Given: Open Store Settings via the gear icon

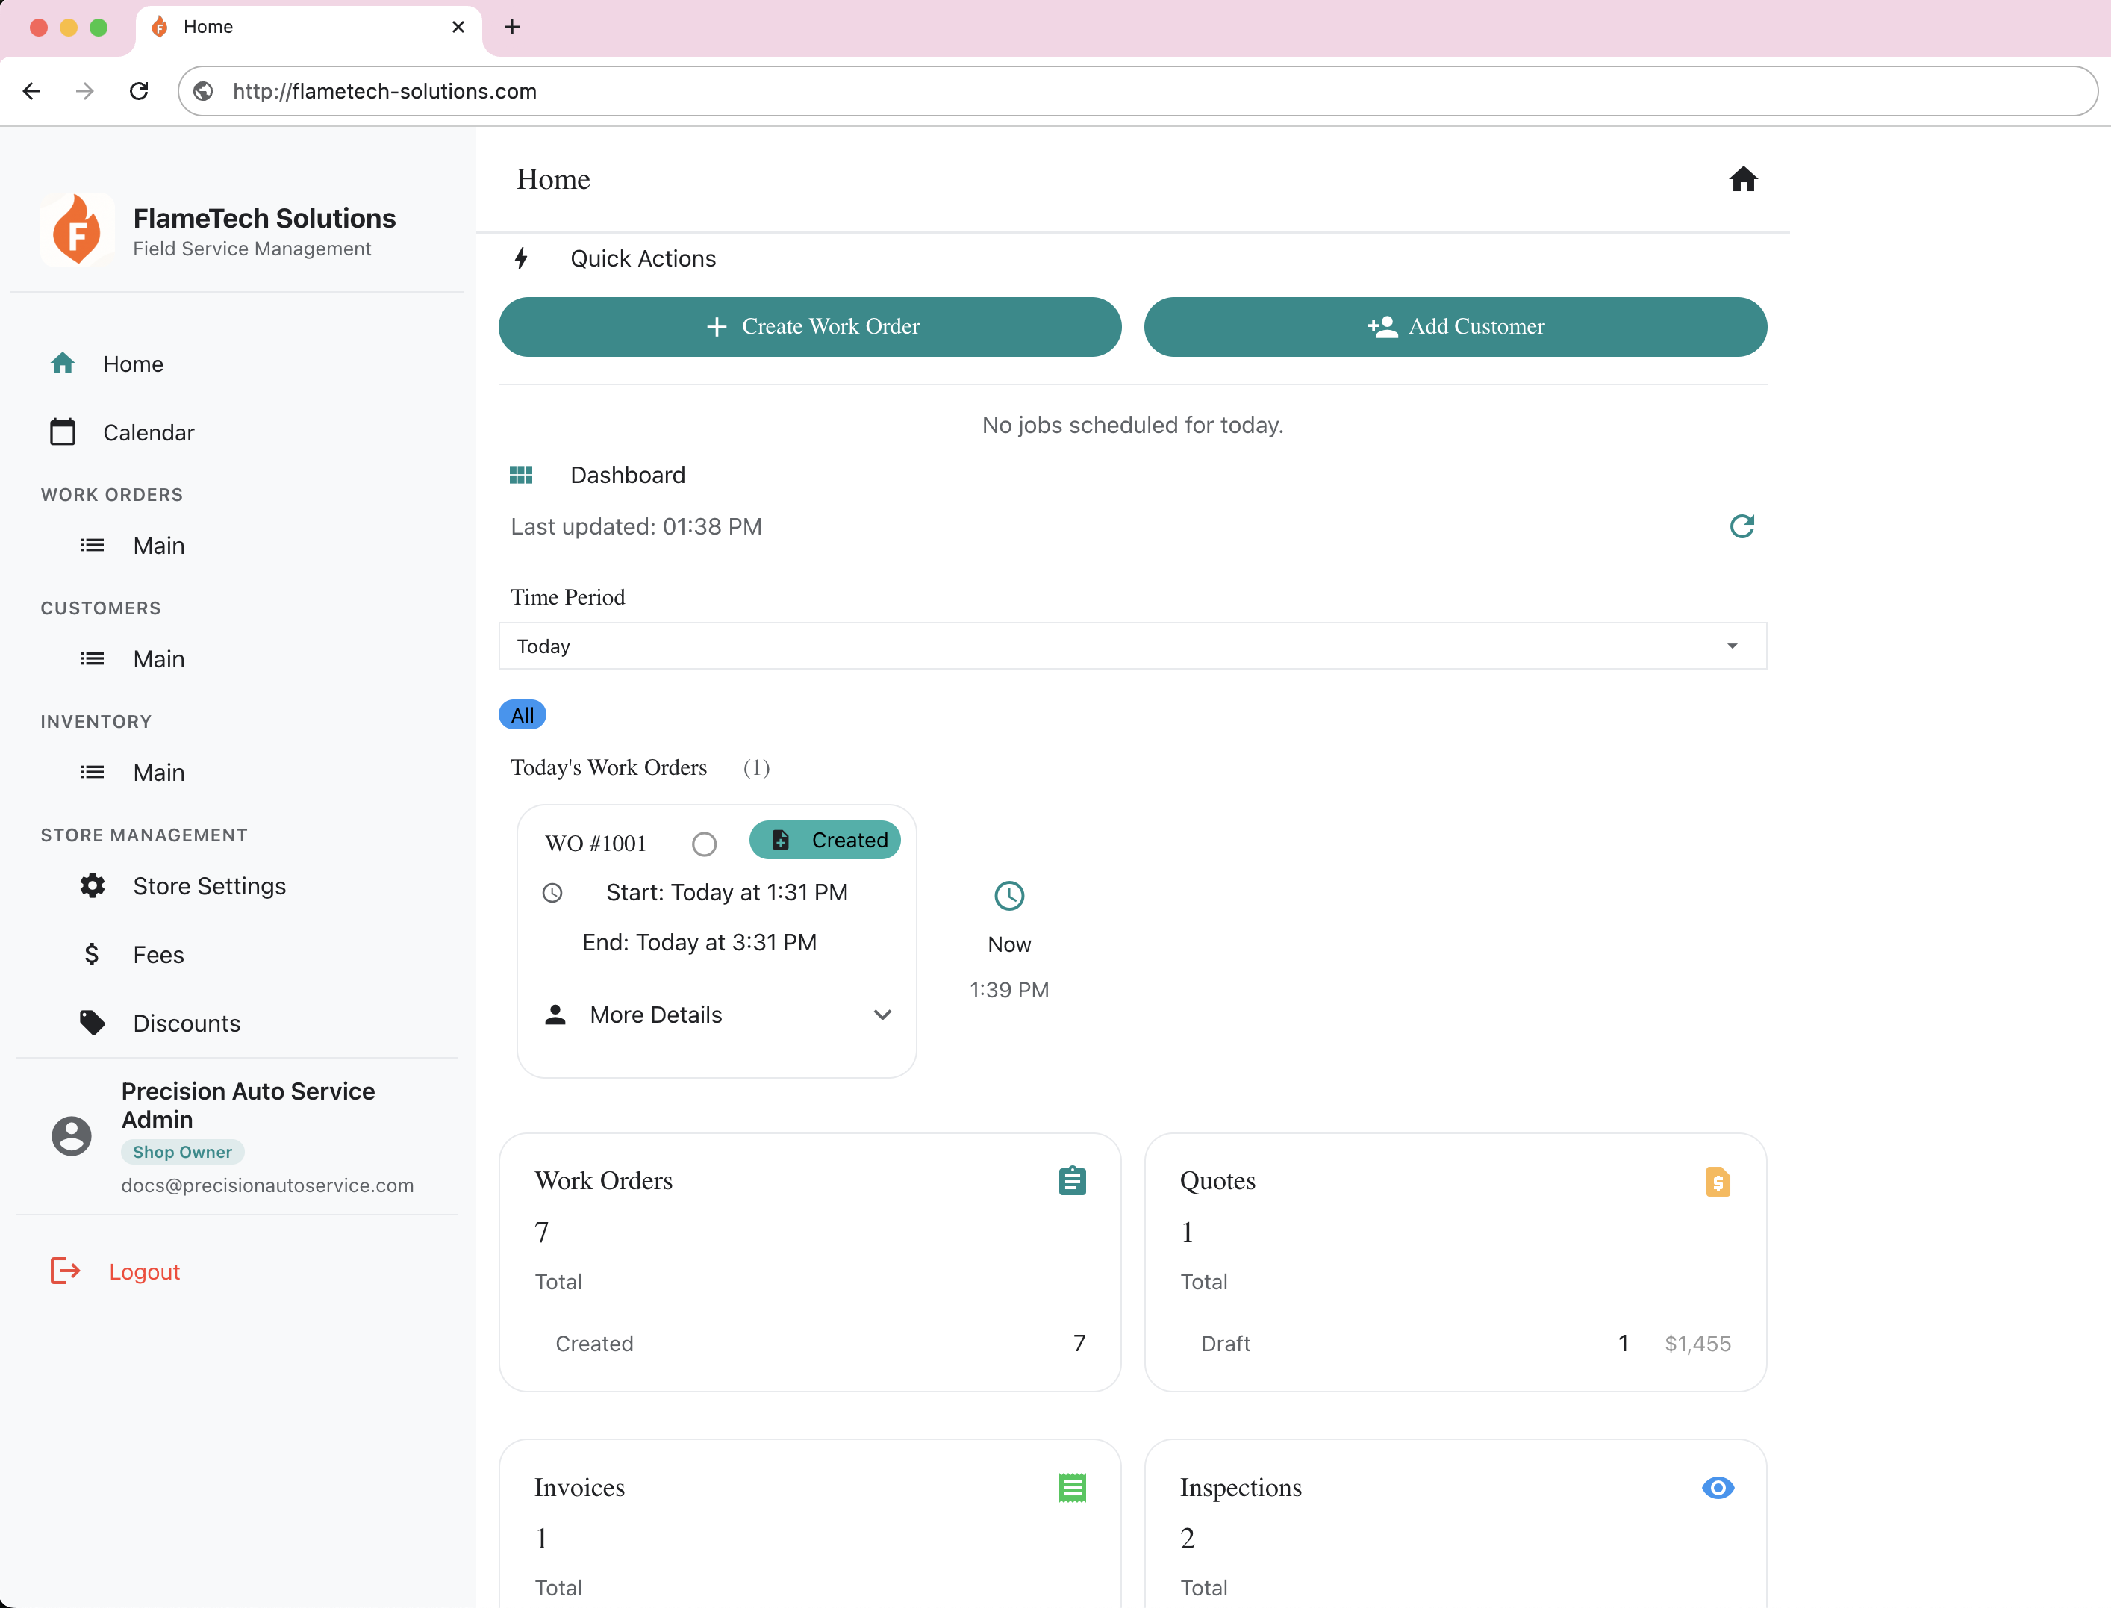Looking at the screenshot, I should point(92,885).
